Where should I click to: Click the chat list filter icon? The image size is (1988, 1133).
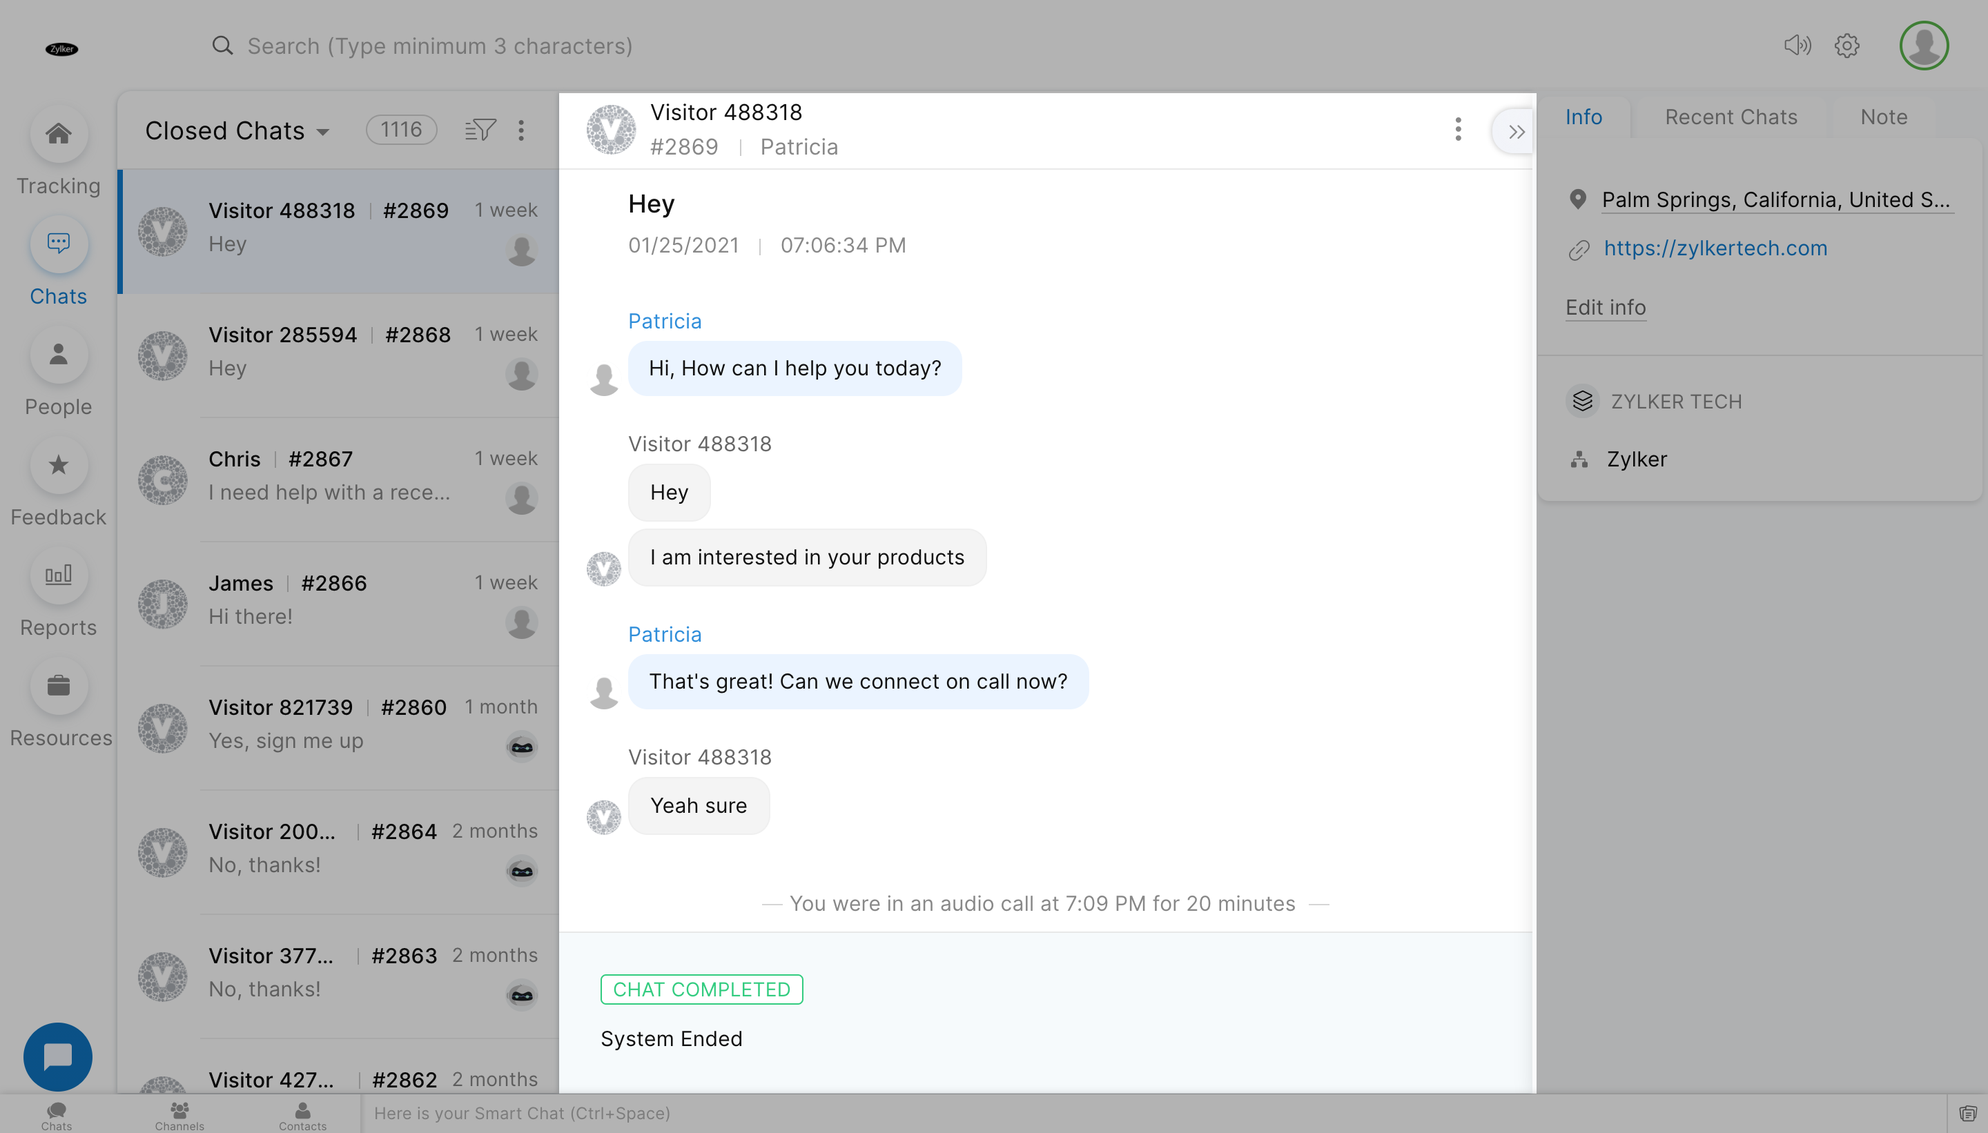click(x=480, y=130)
